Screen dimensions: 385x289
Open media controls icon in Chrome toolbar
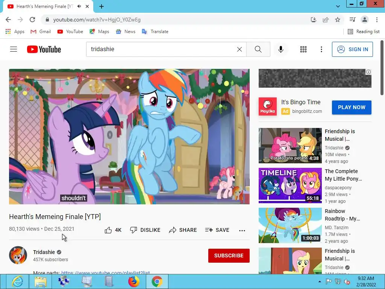(352, 20)
